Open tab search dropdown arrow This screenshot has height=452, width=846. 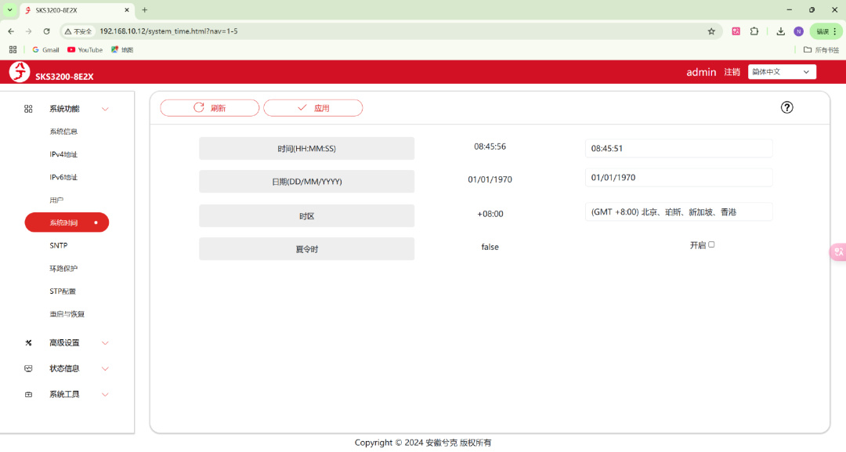tap(9, 9)
